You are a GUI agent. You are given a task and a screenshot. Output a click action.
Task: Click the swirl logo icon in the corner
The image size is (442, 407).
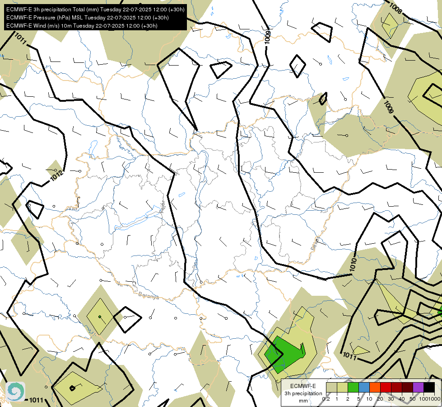click(x=15, y=392)
